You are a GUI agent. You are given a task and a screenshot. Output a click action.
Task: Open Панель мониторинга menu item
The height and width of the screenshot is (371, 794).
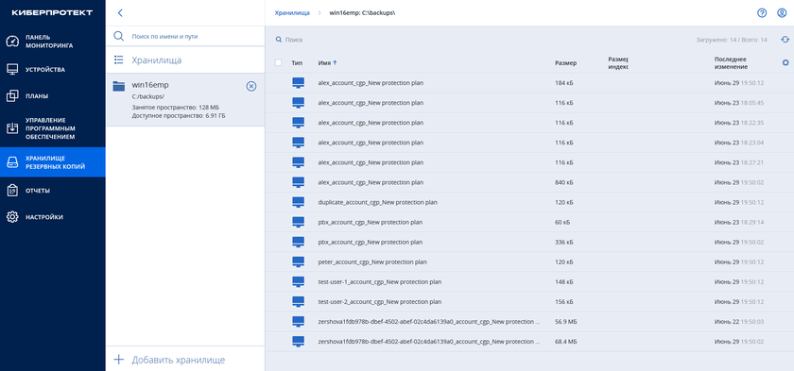coord(53,42)
